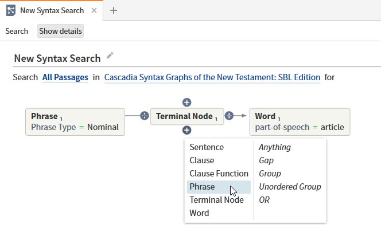Open the All Passages range selector
Image resolution: width=381 pixels, height=232 pixels.
coord(65,77)
